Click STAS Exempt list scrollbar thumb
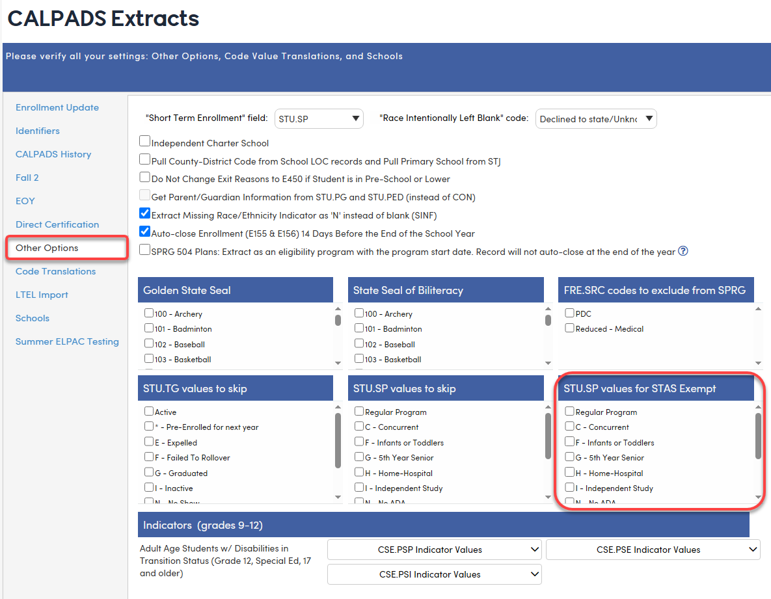Screen dimensions: 771x599 (758, 436)
